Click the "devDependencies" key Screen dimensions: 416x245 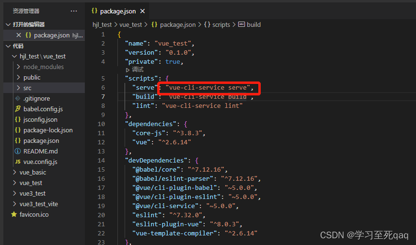click(156, 160)
